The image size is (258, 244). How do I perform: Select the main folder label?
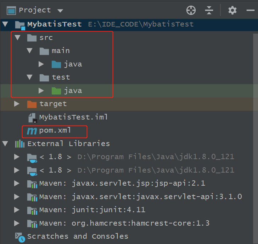[x=61, y=51]
